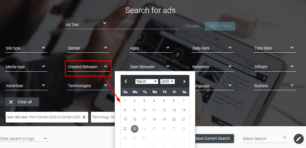
Task: Click the Clear all button
Action: pyautogui.click(x=22, y=102)
